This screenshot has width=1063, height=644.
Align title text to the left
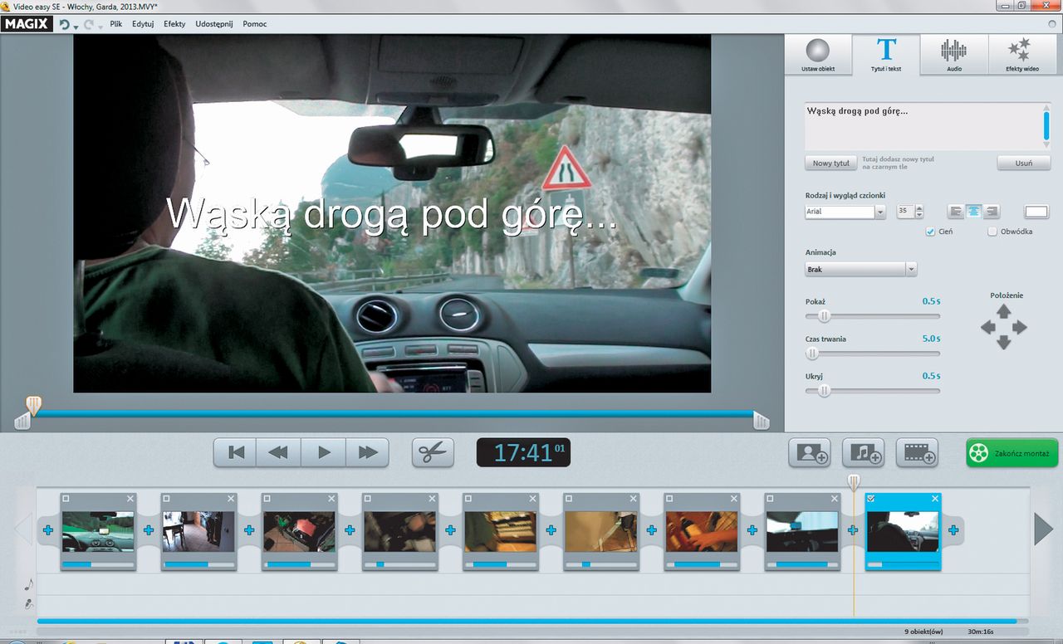[958, 212]
